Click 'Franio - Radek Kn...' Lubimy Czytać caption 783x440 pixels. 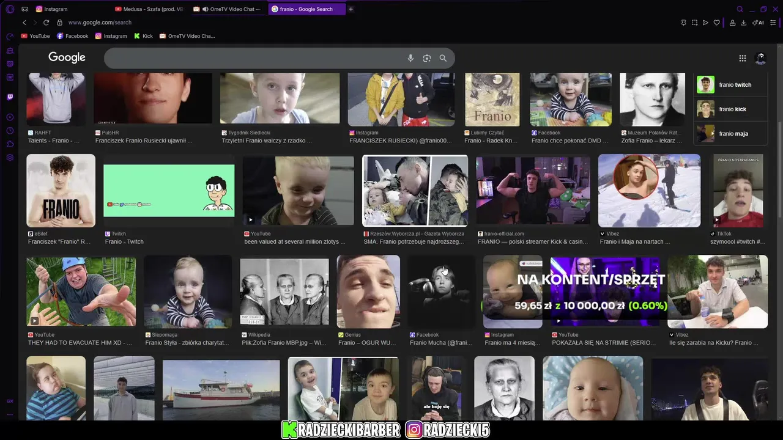point(491,141)
